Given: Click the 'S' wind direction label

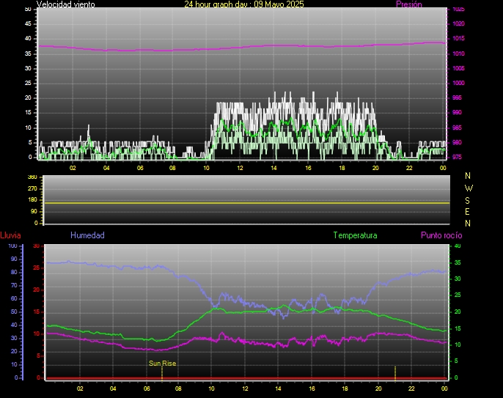Looking at the screenshot, I should (x=467, y=200).
